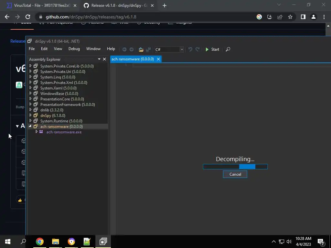Close the Assembly Explorer panel
Image resolution: width=331 pixels, height=248 pixels.
pos(104,59)
